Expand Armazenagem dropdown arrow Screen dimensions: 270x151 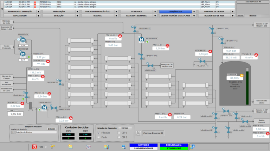[39, 16]
